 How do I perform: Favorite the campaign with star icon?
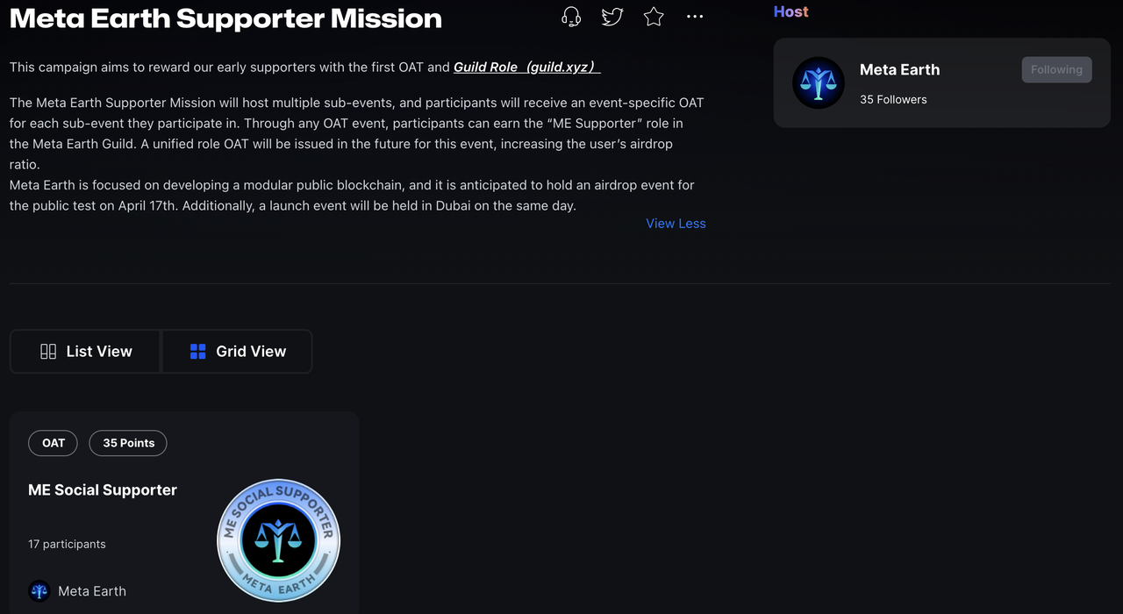[654, 17]
